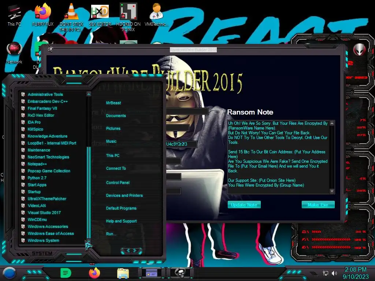Open Windows System folder

tap(43, 240)
